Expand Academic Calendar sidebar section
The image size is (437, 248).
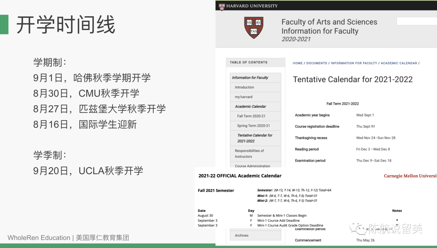[x=250, y=106]
